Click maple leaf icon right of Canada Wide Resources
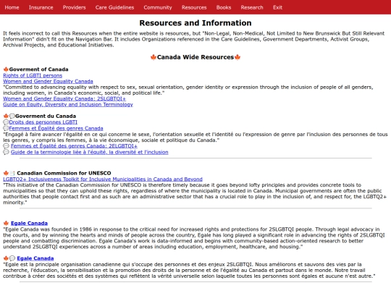 click(237, 57)
